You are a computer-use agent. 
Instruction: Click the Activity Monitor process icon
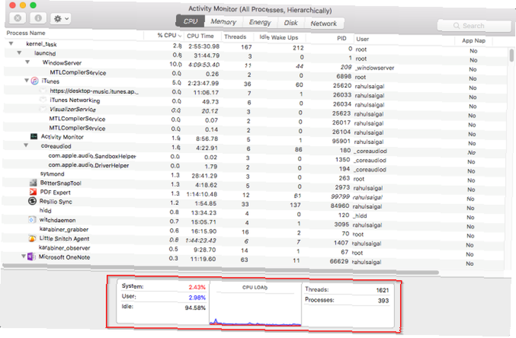click(34, 136)
